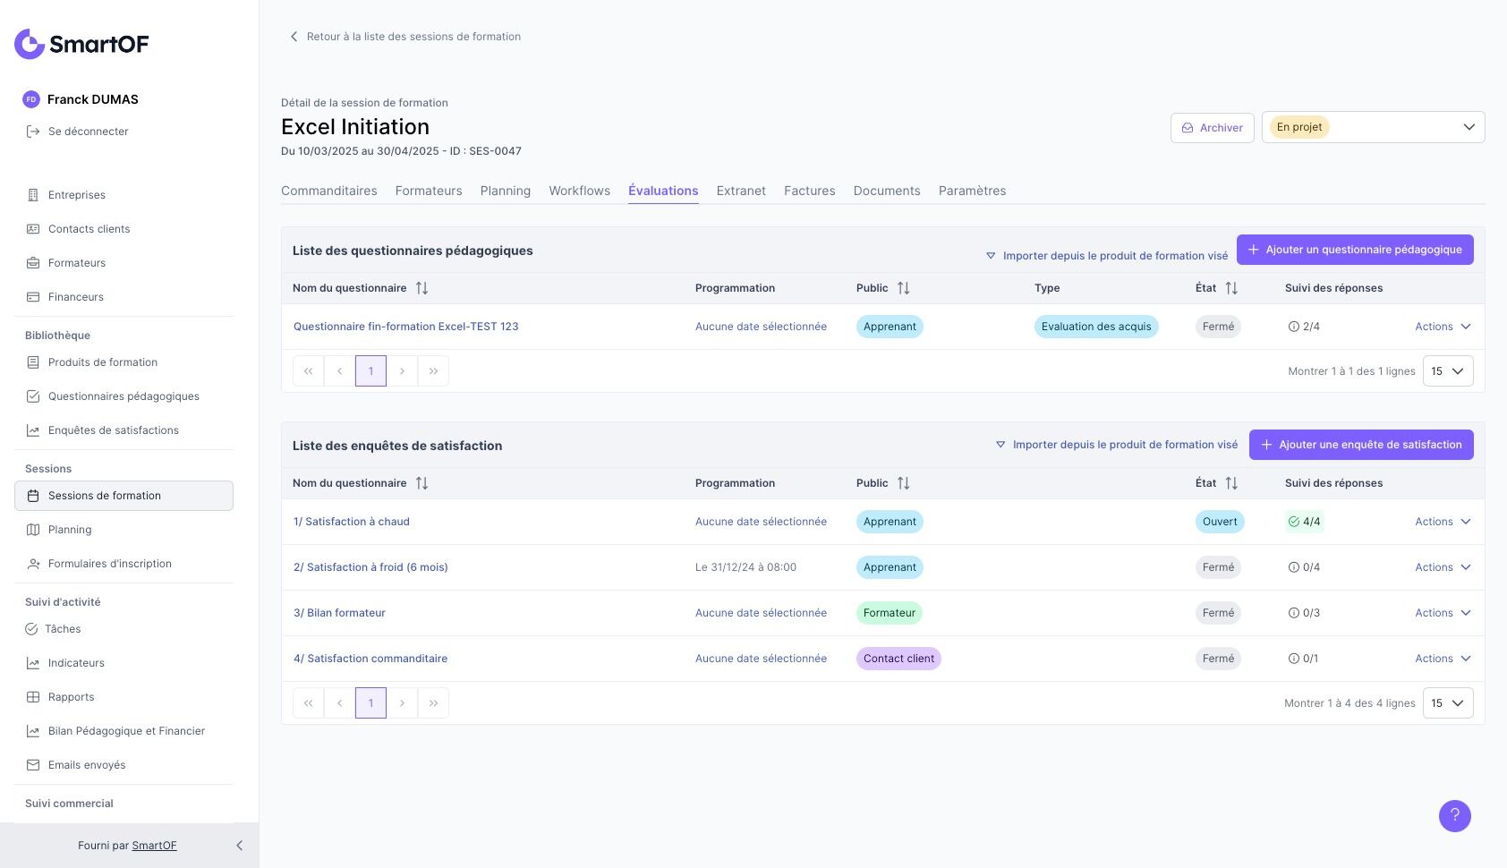Collapse the sidebar with the chevron
This screenshot has height=868, width=1507.
[239, 846]
